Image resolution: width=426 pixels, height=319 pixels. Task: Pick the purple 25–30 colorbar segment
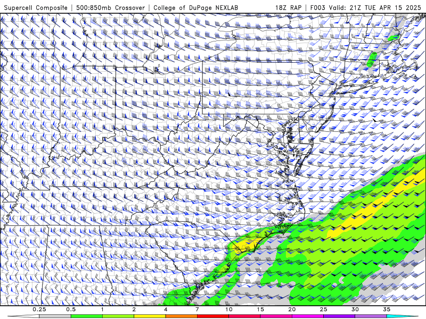339,316
